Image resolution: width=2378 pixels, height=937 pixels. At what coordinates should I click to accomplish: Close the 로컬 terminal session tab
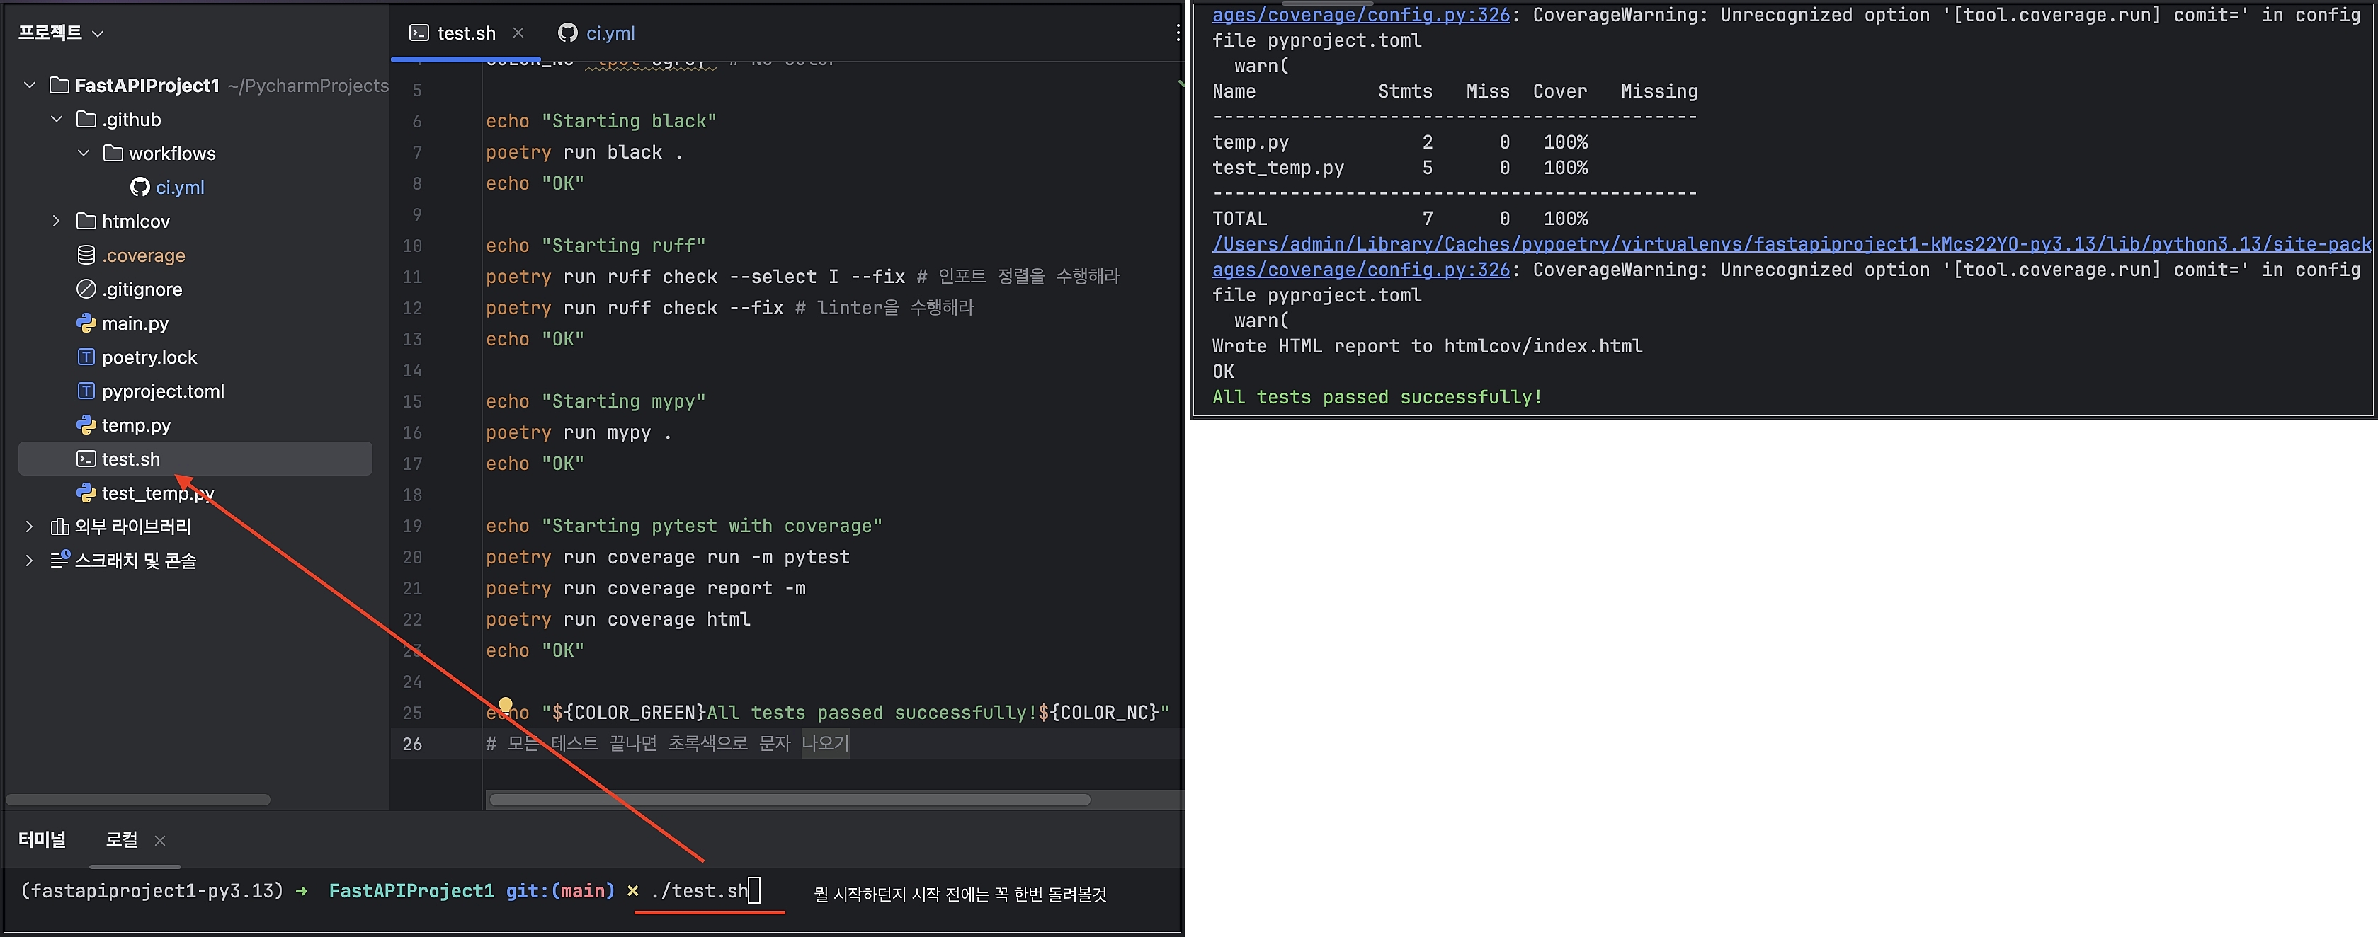[160, 841]
